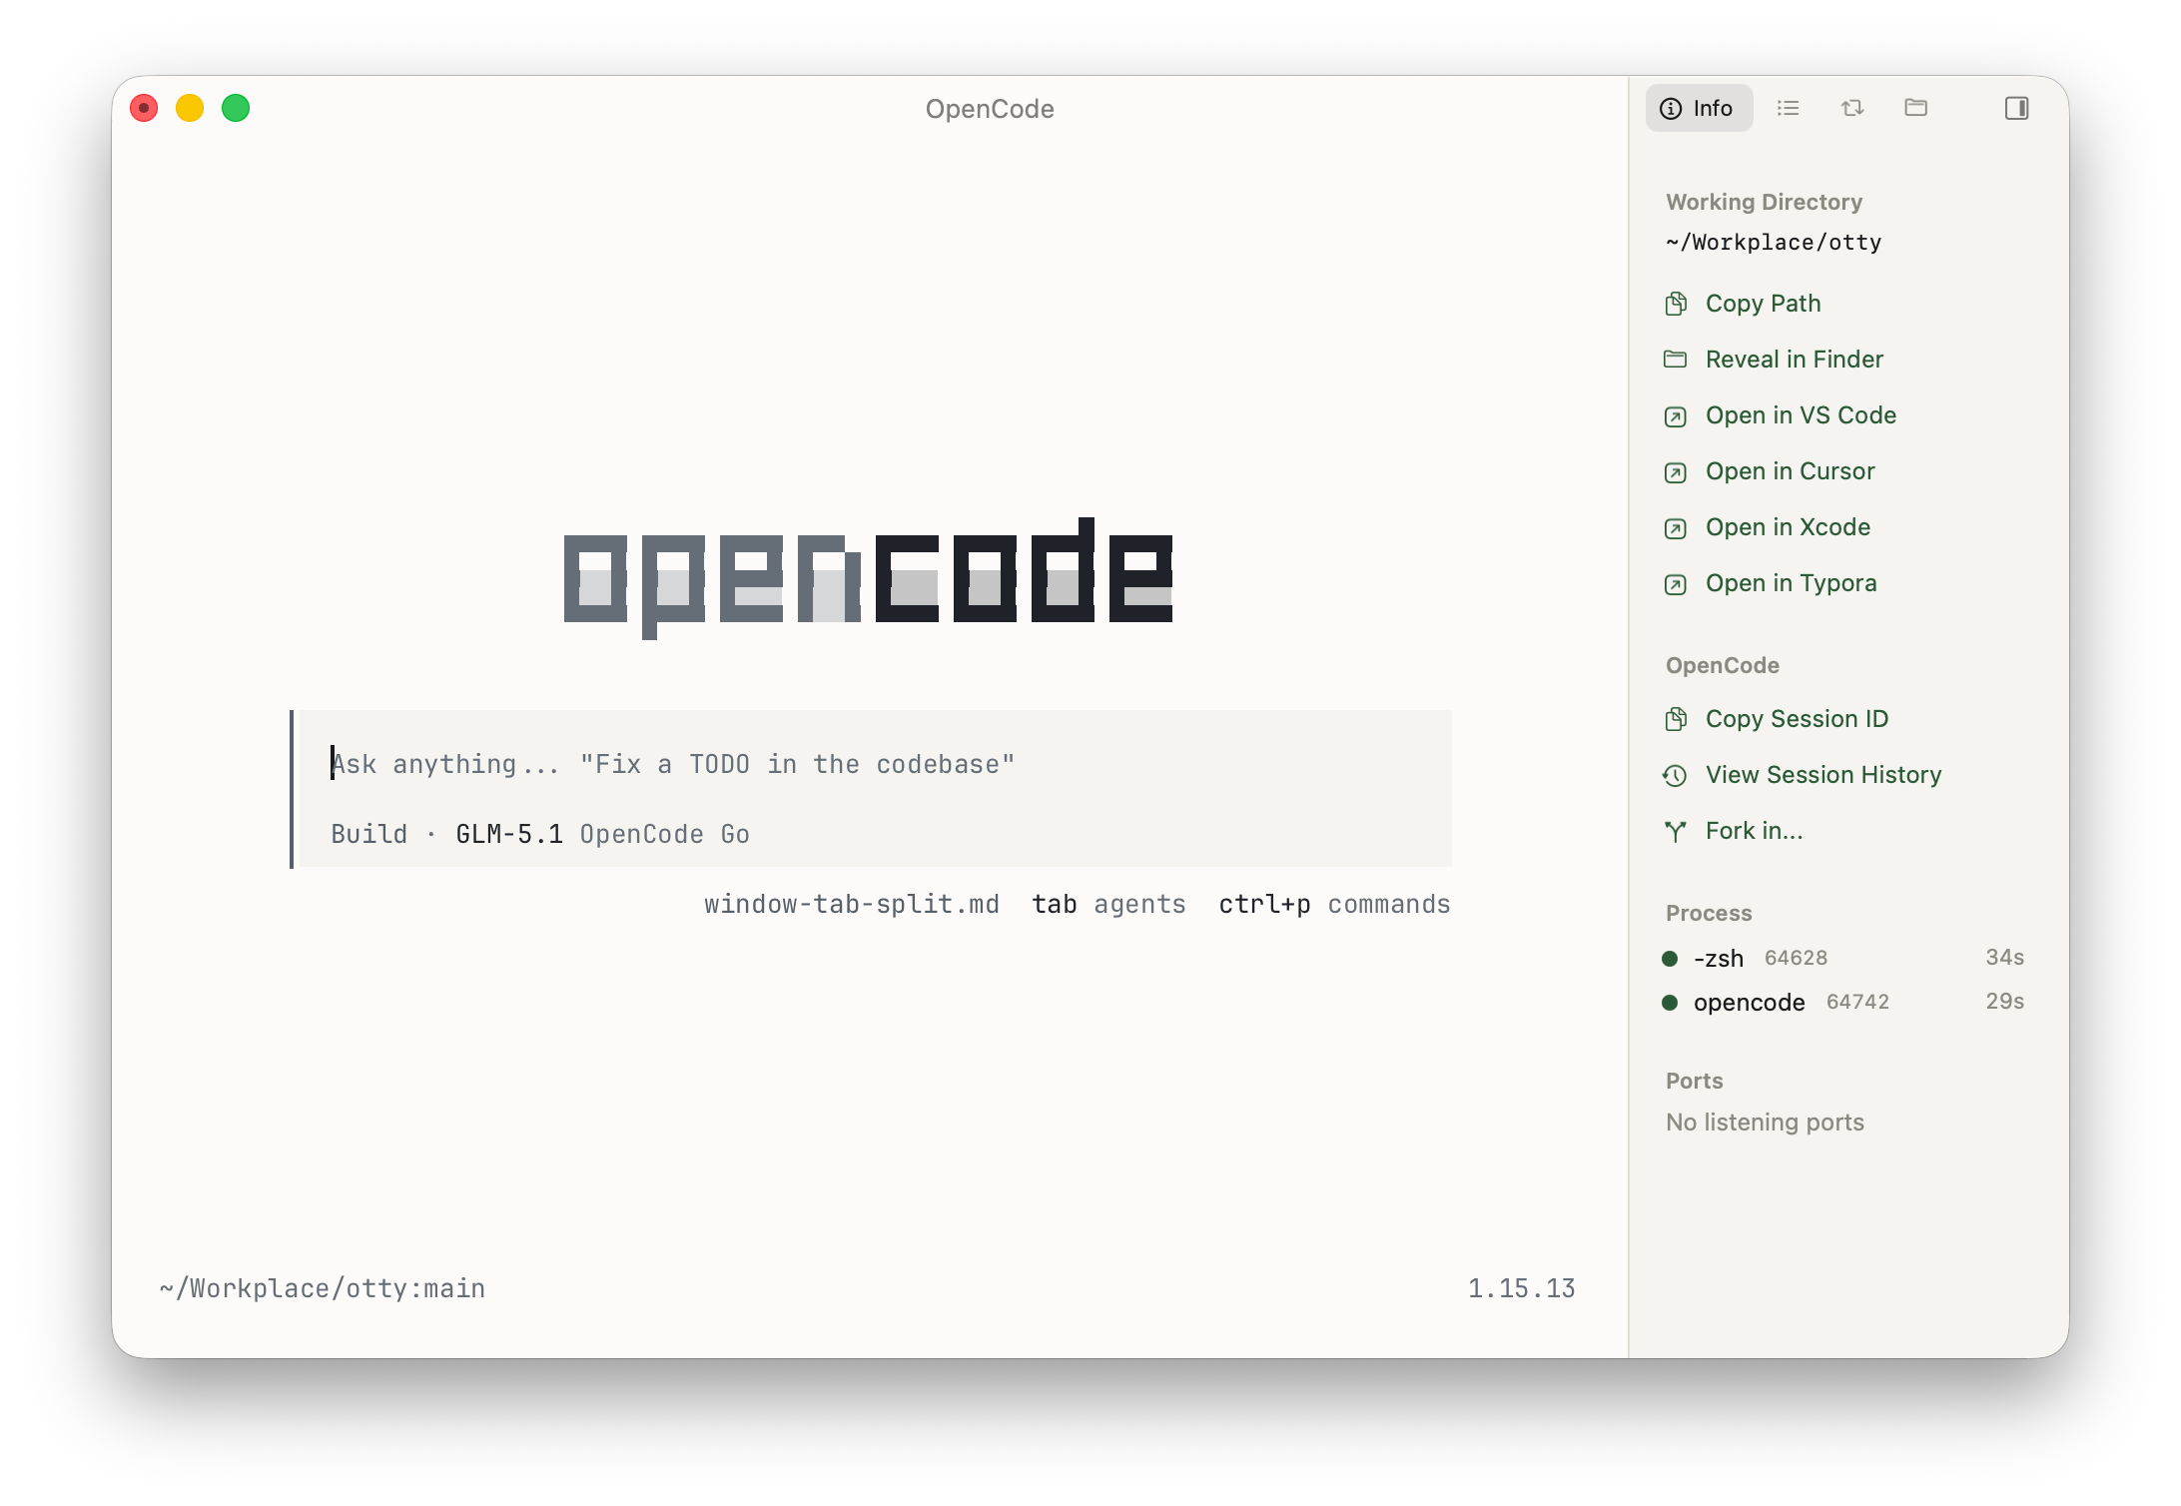Minimize the OpenCode window
The height and width of the screenshot is (1506, 2181).
pyautogui.click(x=190, y=108)
